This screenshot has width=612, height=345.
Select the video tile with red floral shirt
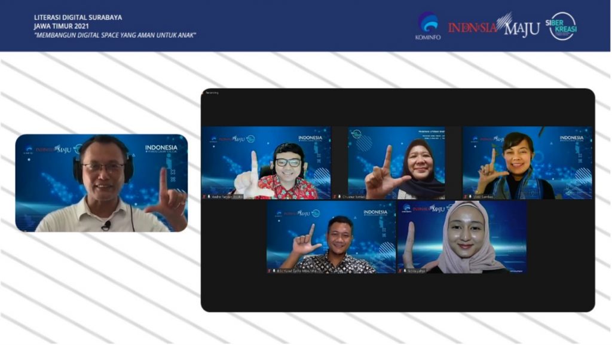(266, 162)
